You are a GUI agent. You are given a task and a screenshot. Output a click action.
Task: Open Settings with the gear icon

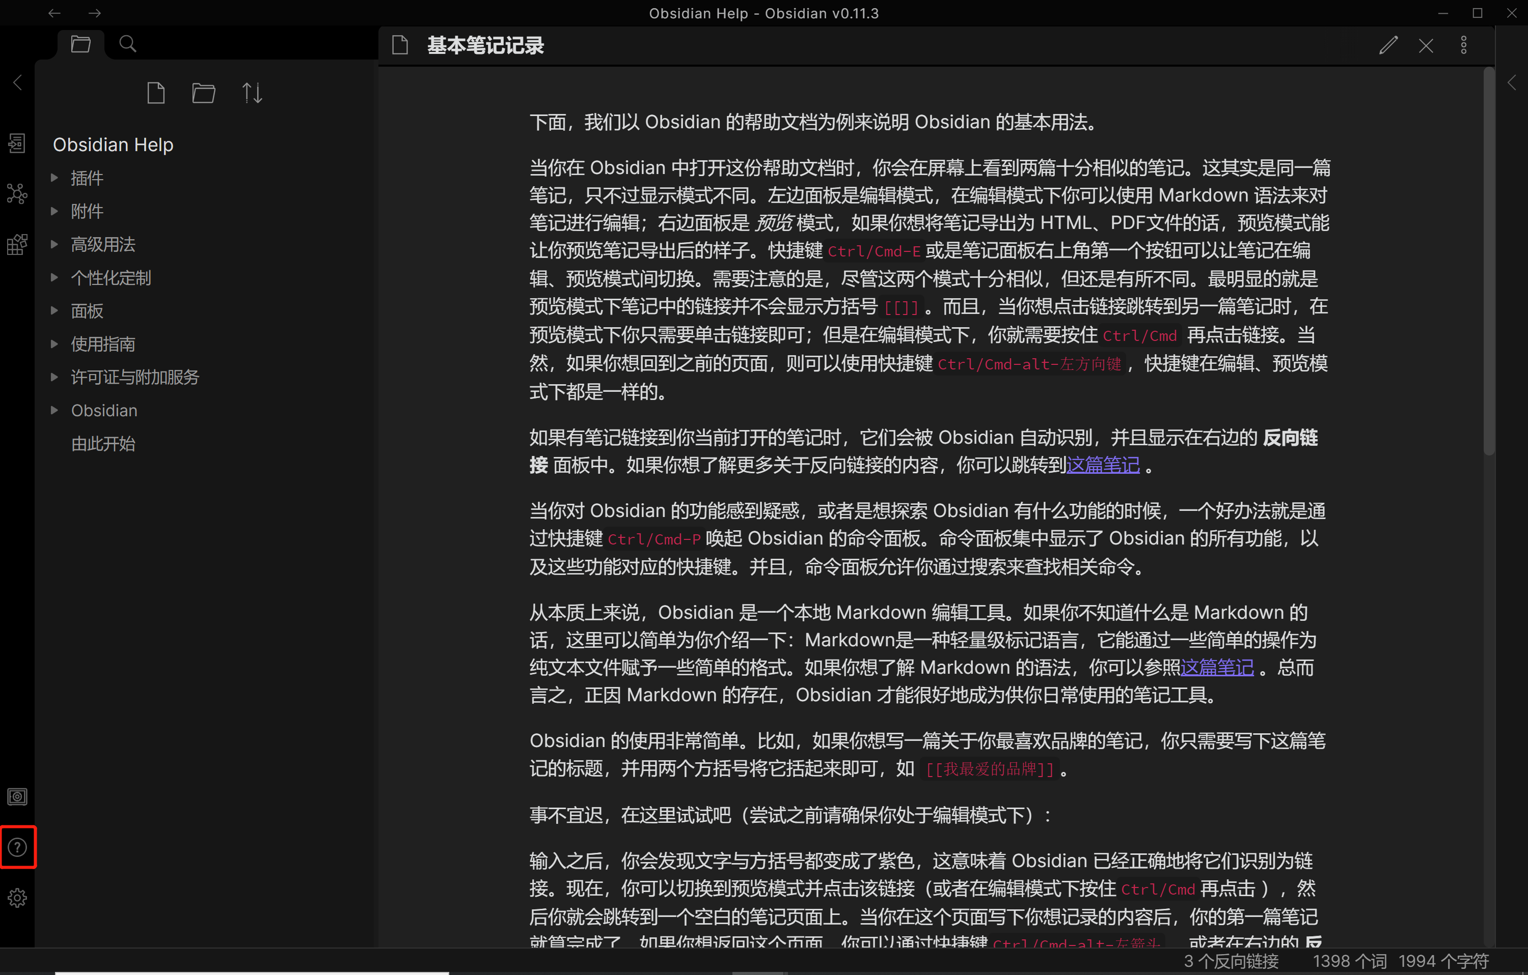coord(17,898)
